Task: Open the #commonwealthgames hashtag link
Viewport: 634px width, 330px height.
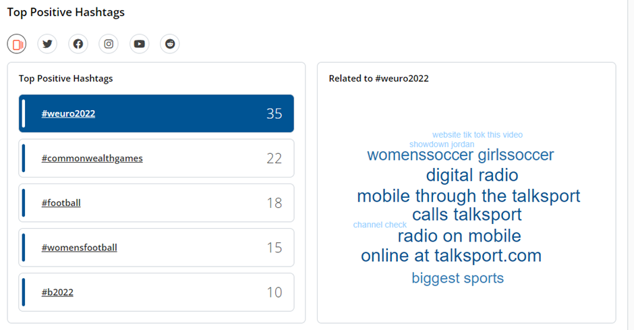Action: [92, 158]
